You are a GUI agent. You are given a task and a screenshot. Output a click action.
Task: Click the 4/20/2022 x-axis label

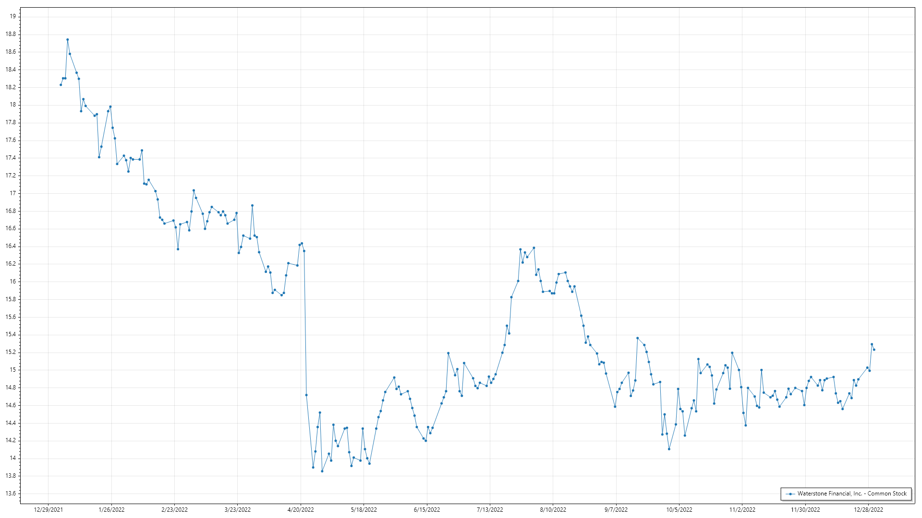(x=301, y=509)
